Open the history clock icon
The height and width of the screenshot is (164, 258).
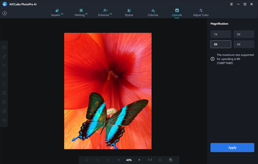point(4,120)
